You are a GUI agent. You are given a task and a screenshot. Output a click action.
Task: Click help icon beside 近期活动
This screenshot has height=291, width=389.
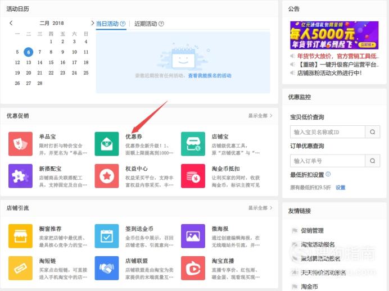(x=161, y=24)
